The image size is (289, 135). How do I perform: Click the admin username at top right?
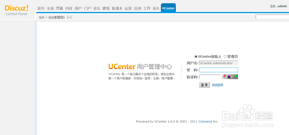(x=282, y=6)
